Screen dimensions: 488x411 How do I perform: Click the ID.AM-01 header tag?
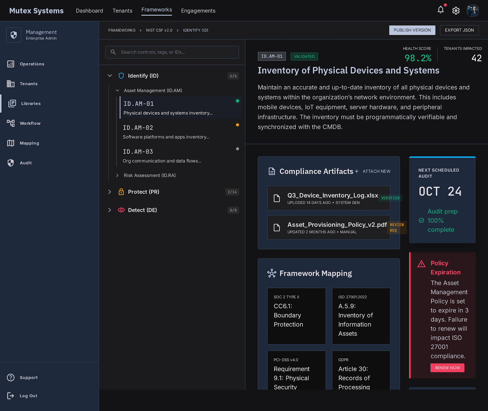pyautogui.click(x=272, y=56)
